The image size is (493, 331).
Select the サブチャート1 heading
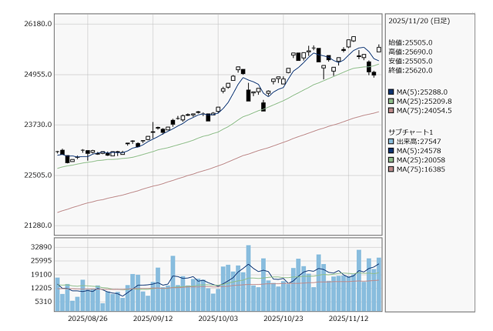coord(411,132)
